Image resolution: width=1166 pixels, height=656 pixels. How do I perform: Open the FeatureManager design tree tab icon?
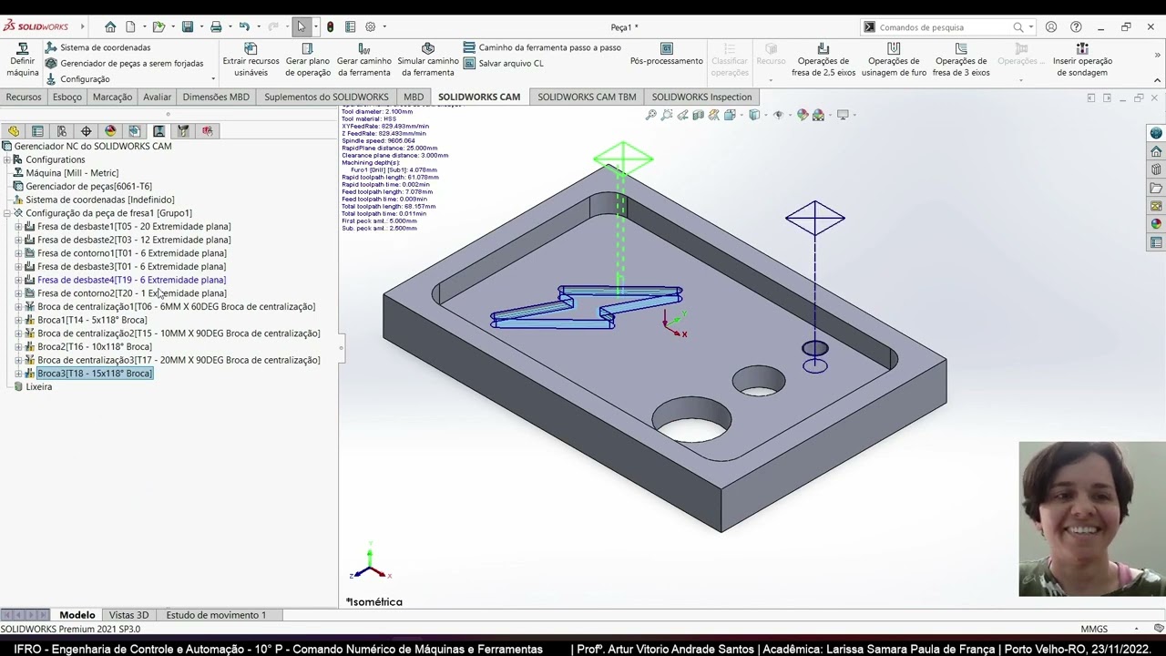(x=14, y=131)
